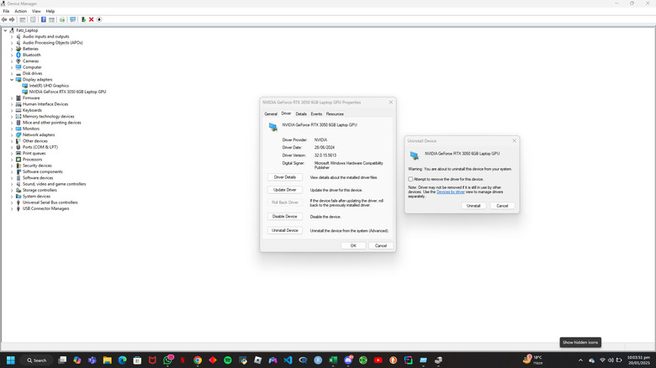Click the red X Uninstall device toolbar icon
The height and width of the screenshot is (368, 656).
pyautogui.click(x=91, y=19)
